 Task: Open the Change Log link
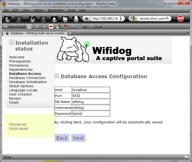coord(18,124)
